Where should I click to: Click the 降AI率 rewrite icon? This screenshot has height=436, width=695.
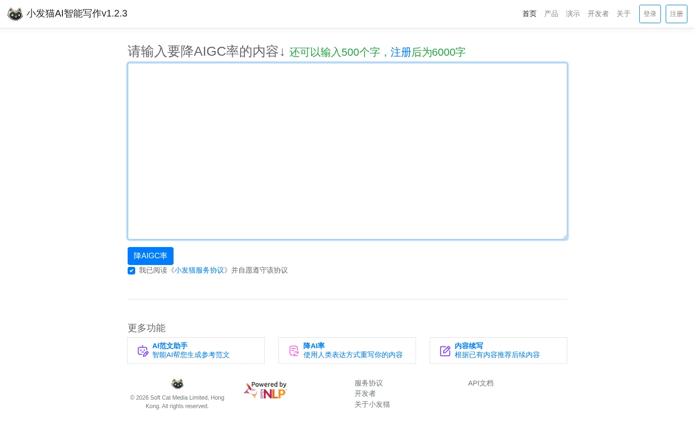(294, 351)
